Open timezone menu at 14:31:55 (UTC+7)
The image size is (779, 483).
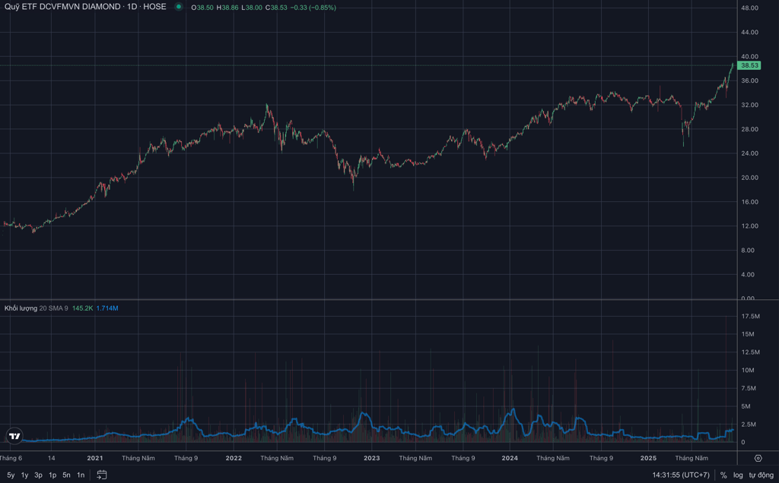tap(681, 475)
